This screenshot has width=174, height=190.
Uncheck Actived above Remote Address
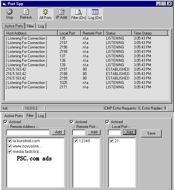click(x=5, y=122)
